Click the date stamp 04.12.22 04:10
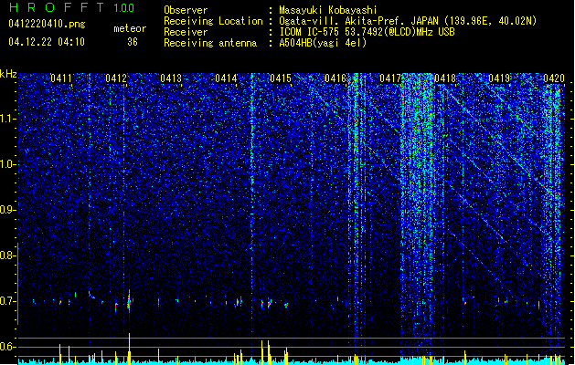This screenshot has height=365, width=575. pos(47,42)
